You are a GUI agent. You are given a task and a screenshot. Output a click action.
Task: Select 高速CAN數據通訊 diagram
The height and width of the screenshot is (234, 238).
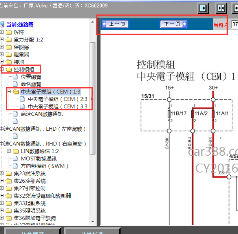click(42, 114)
